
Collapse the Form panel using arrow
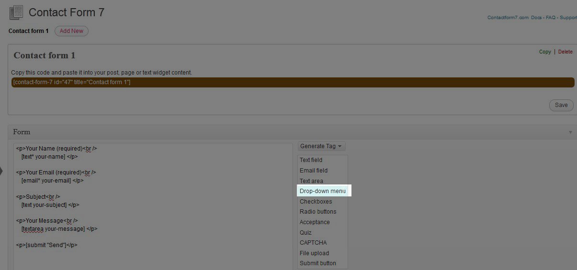[x=570, y=132]
